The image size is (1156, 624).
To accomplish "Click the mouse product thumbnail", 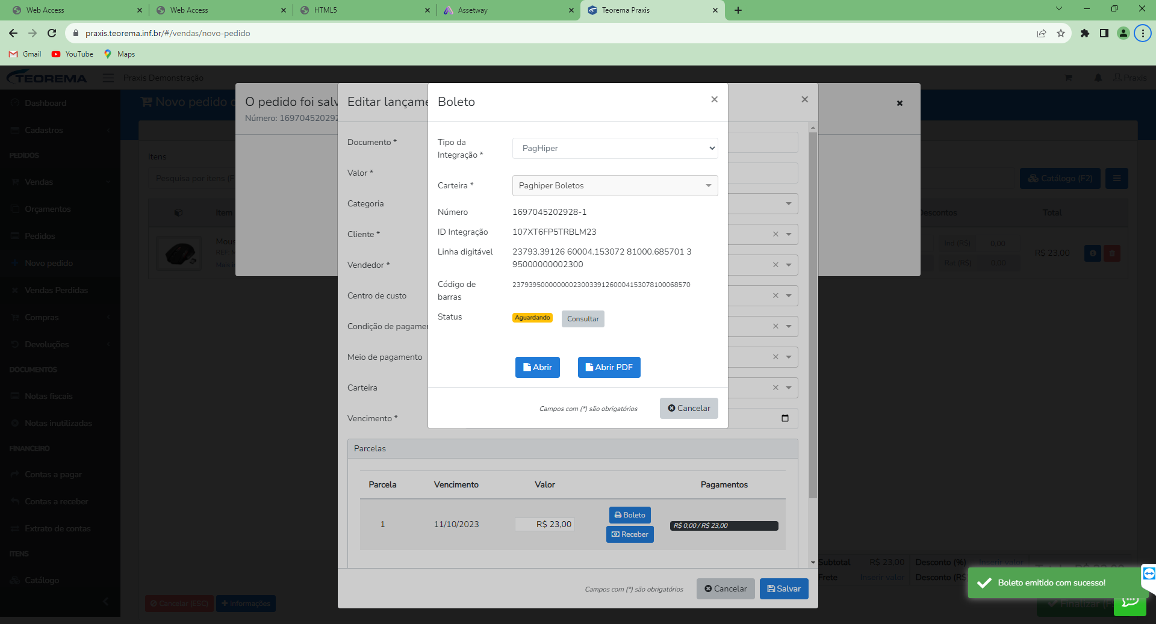I will [x=180, y=253].
